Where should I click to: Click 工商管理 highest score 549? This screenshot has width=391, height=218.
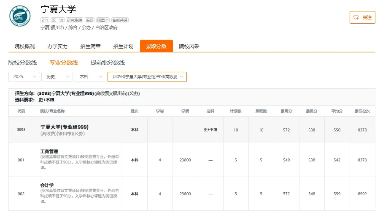click(x=286, y=160)
